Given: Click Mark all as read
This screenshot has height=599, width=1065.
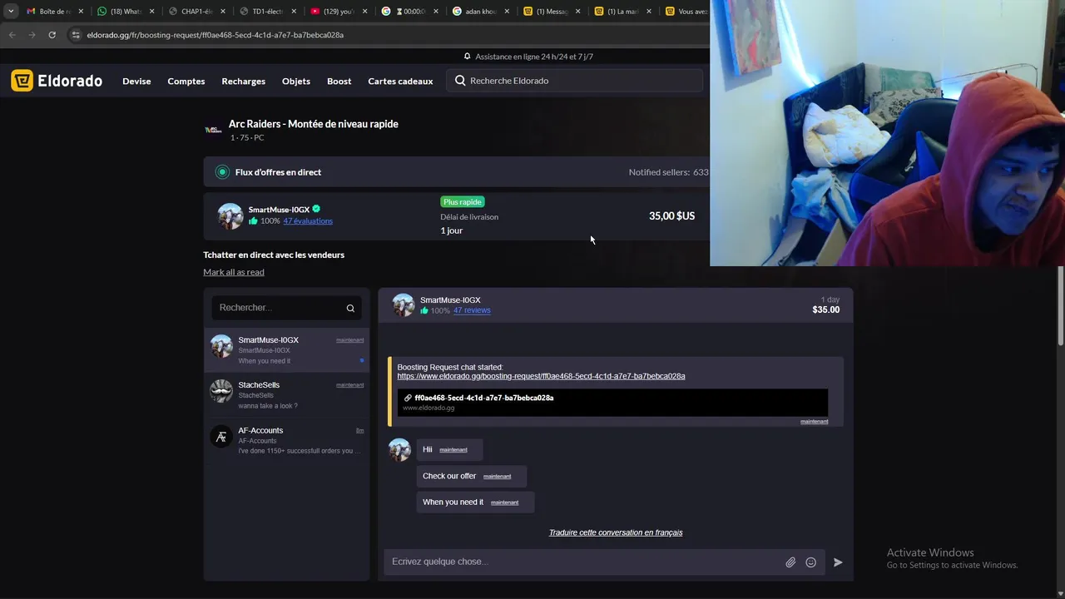Looking at the screenshot, I should tap(234, 272).
